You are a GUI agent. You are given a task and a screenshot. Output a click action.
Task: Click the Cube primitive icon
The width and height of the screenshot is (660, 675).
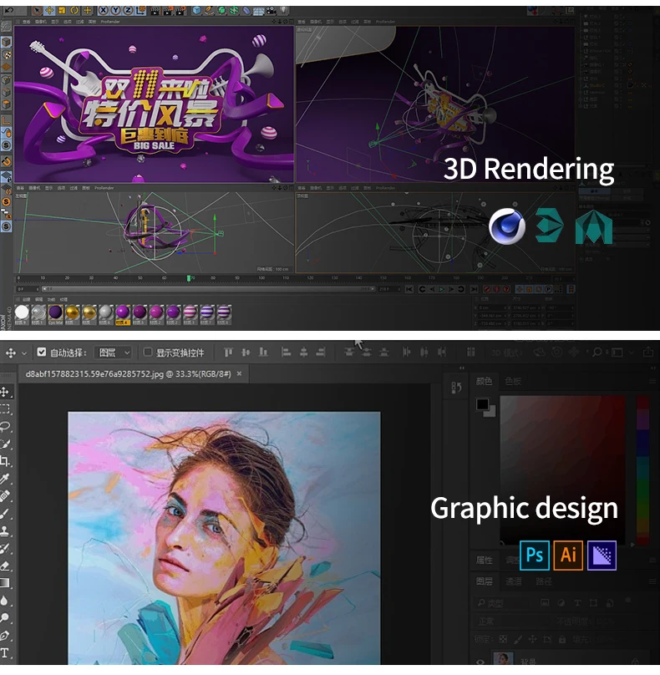click(x=197, y=10)
